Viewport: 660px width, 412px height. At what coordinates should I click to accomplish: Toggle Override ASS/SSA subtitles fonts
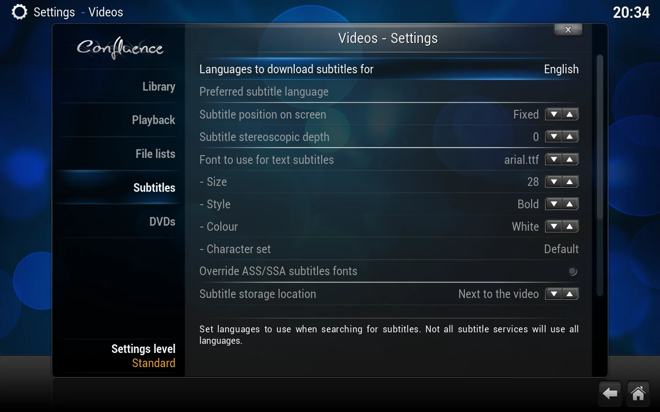click(x=572, y=271)
